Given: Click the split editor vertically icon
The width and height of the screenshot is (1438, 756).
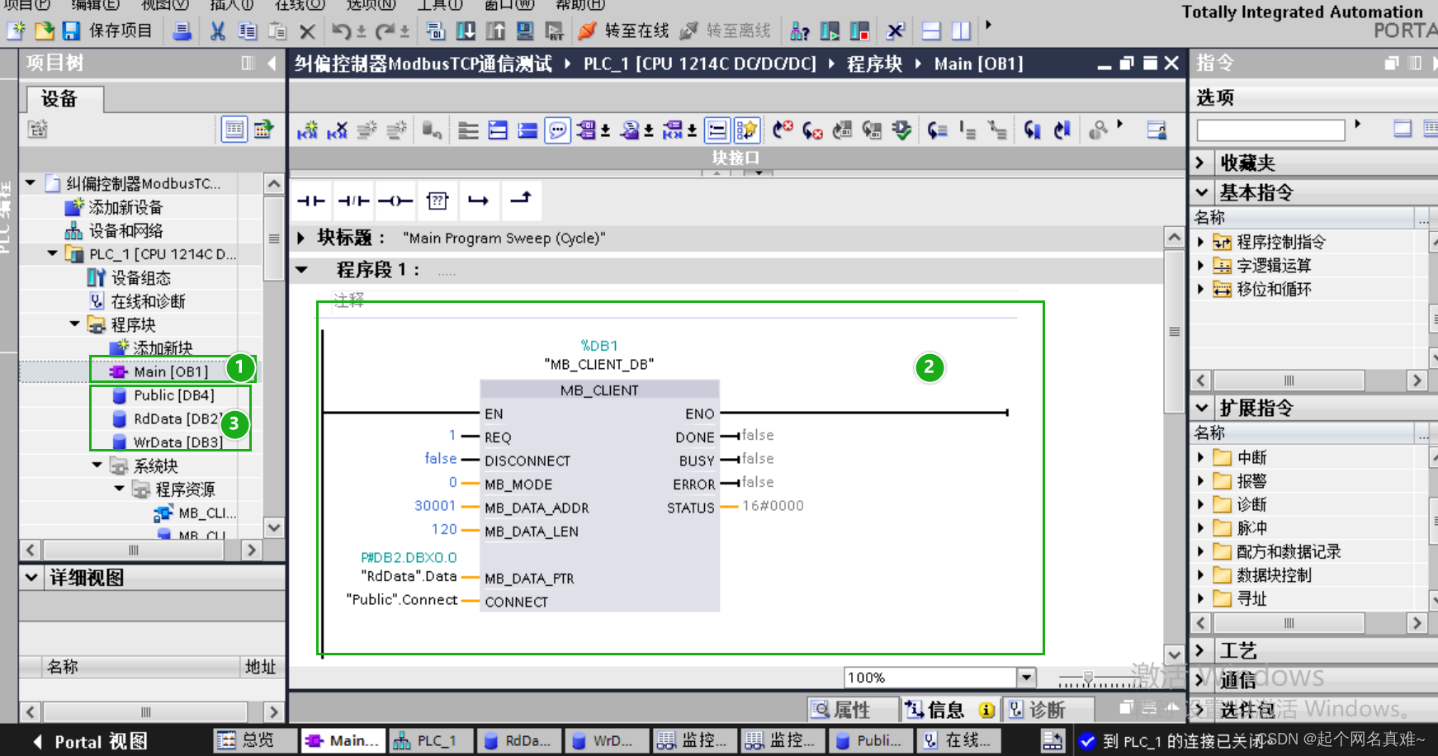Looking at the screenshot, I should pyautogui.click(x=961, y=31).
